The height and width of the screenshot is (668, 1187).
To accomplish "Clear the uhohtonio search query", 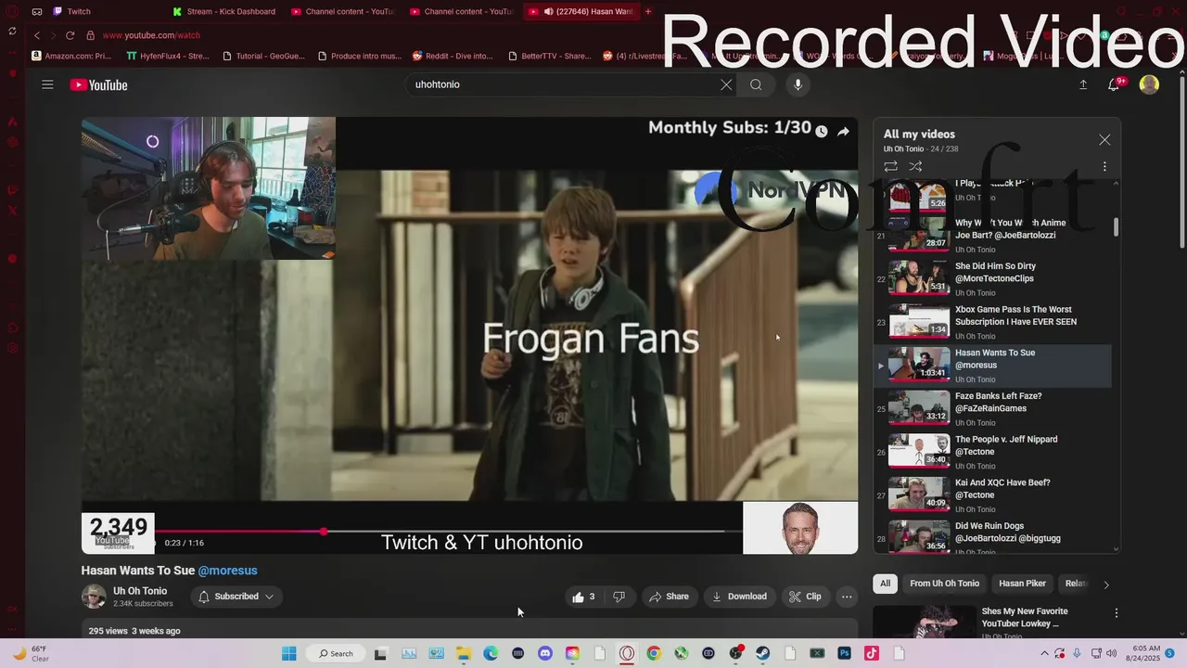I will 726,84.
